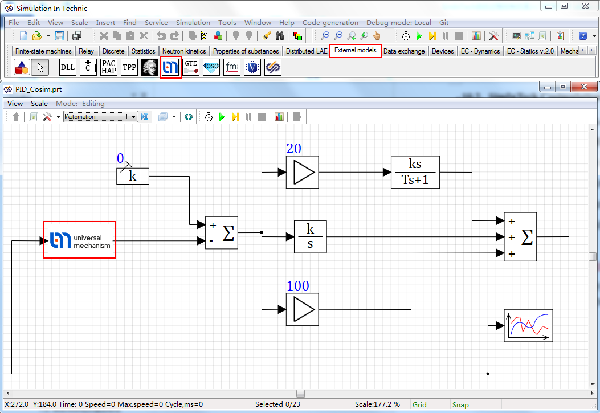Choose the fmi block icon

coord(232,67)
